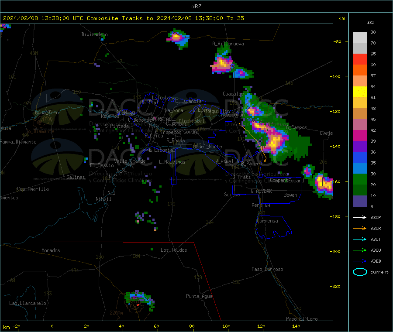Viewport: 393px width, 332px height.
Task: Click the 'Los_Toldos' map label
Action: tap(174, 250)
